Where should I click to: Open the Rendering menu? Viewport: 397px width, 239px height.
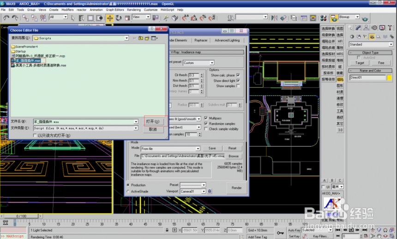pyautogui.click(x=134, y=10)
